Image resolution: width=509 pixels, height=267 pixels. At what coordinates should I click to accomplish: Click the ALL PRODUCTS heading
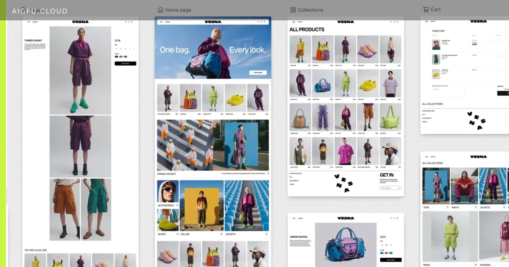[x=307, y=30]
